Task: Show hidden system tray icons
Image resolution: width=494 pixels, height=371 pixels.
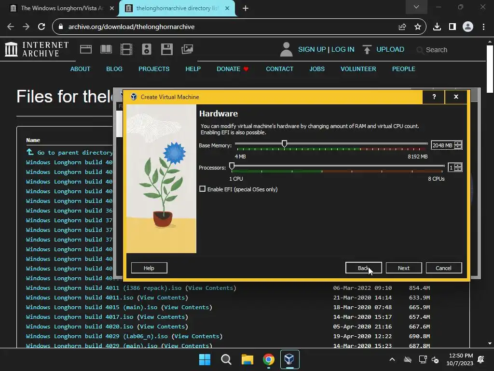Action: coord(392,359)
